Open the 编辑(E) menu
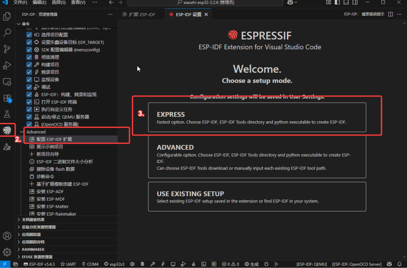This screenshot has width=407, height=268. coord(40,2)
